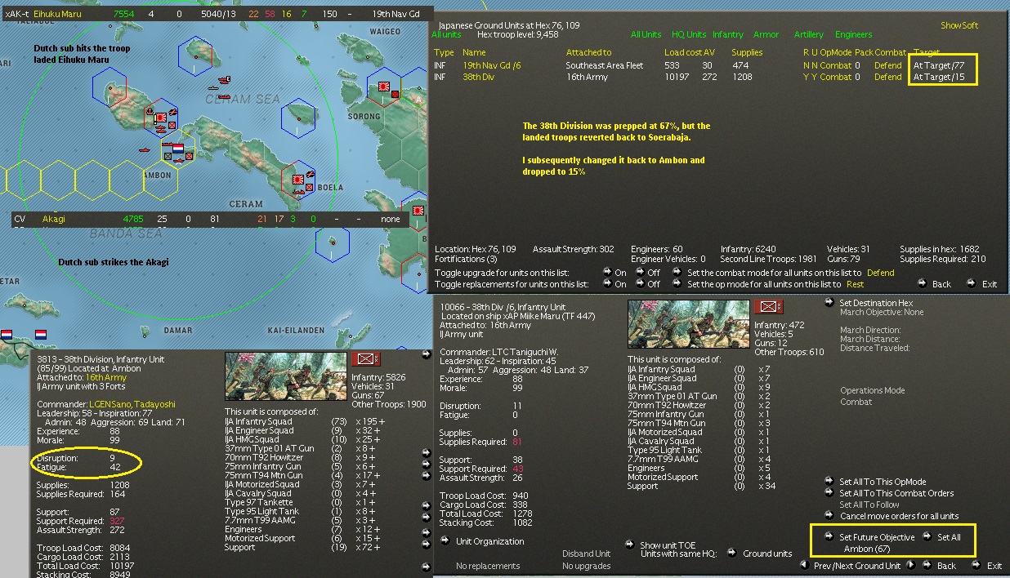Click the Ground units arrow
This screenshot has width=1010, height=578.
pyautogui.click(x=732, y=553)
